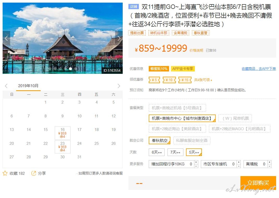Decrease 增加回程行李10KG quantity
279x198 pixels.
pyautogui.click(x=196, y=166)
